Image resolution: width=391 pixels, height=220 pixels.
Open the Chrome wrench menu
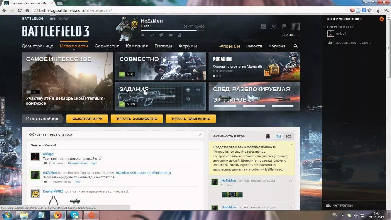[x=386, y=10]
